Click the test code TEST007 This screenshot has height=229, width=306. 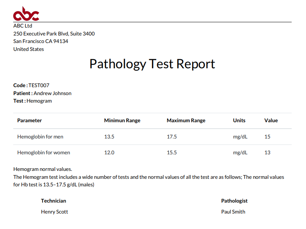[x=39, y=86]
